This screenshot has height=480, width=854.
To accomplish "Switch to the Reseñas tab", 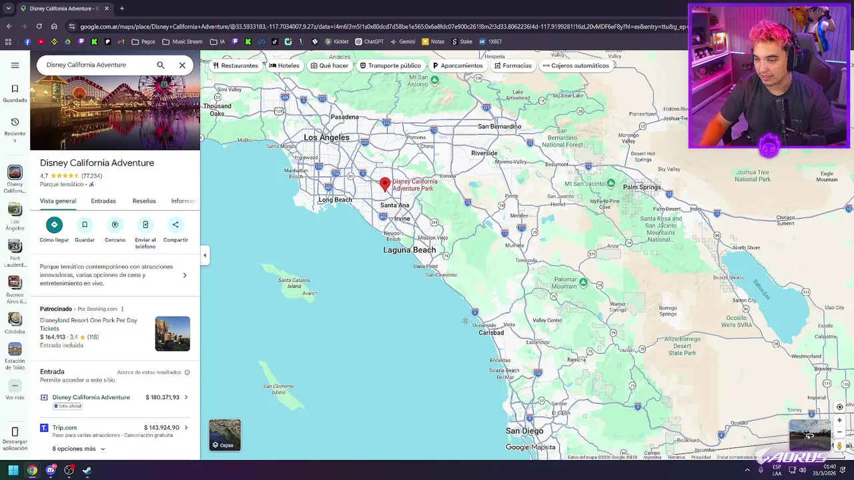I will click(x=144, y=201).
